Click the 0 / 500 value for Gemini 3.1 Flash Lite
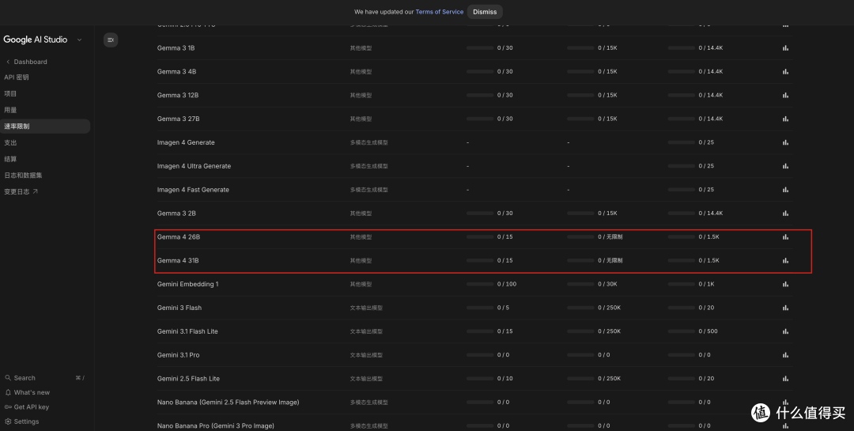The width and height of the screenshot is (854, 431). (708, 331)
